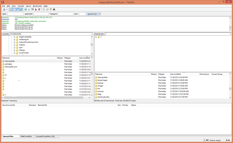Open the Remote site path dropdown

pyautogui.click(x=230, y=34)
